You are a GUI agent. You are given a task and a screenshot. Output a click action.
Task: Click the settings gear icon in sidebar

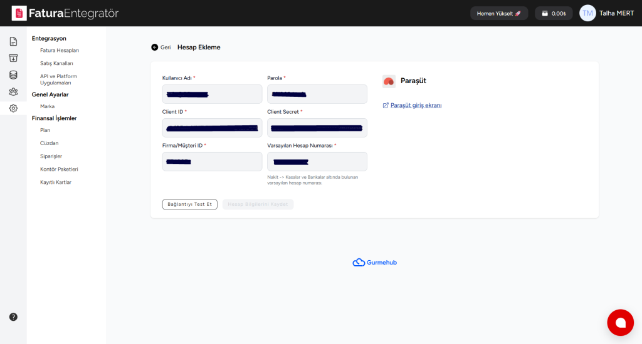pos(13,108)
